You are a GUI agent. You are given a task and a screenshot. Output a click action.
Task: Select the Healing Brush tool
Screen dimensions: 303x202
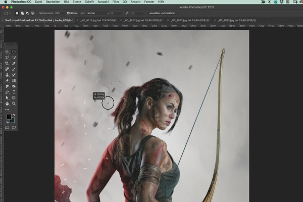point(7,69)
